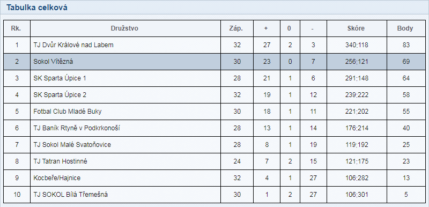Select the highlighted Sokol Vítězná row
The height and width of the screenshot is (207, 429).
(x=214, y=62)
